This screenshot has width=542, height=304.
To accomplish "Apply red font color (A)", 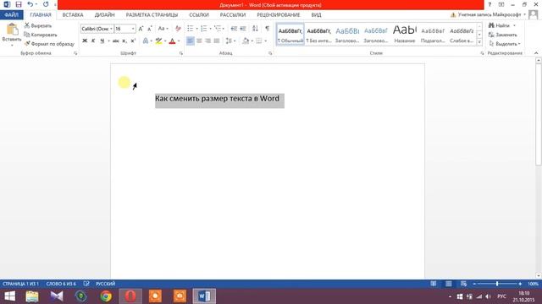I will coord(172,41).
